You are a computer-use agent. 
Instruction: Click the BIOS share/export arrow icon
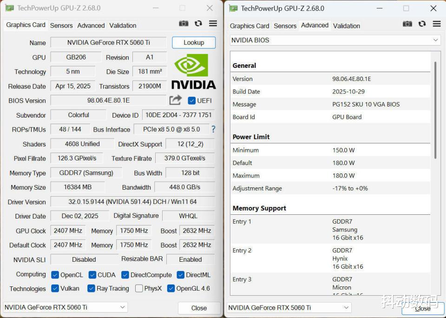(x=176, y=100)
